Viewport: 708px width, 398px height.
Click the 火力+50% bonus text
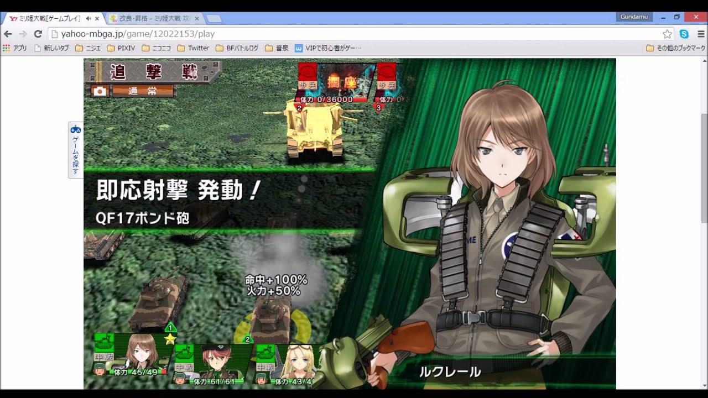pyautogui.click(x=273, y=291)
